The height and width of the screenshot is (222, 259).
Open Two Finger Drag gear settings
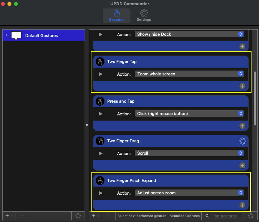pyautogui.click(x=242, y=141)
